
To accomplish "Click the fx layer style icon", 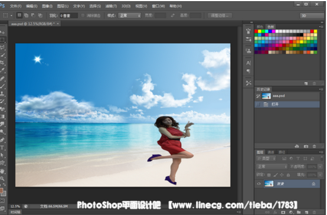I will click(275, 212).
